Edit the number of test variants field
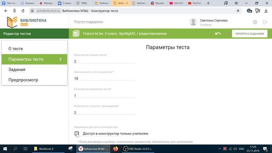The image size is (272, 153). click(x=105, y=96)
